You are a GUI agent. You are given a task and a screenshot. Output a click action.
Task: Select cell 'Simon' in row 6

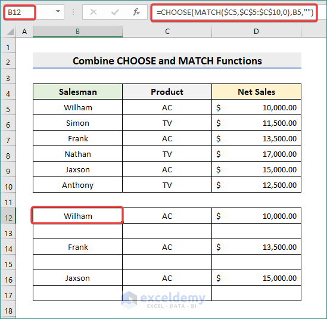[x=77, y=123]
